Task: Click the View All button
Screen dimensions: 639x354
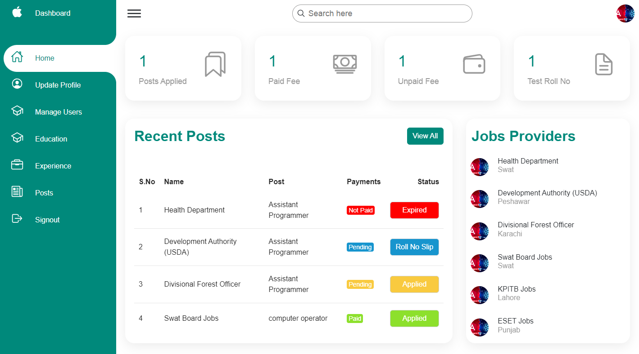Action: (425, 136)
